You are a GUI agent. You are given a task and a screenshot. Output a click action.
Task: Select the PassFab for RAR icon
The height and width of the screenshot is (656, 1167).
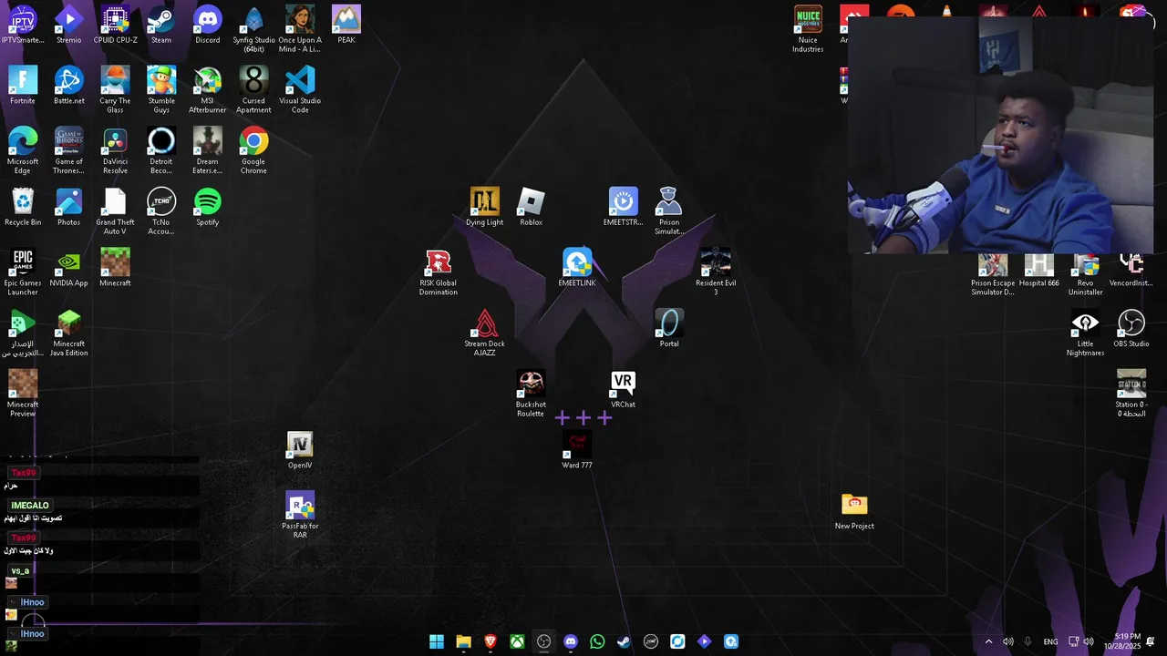pos(300,515)
